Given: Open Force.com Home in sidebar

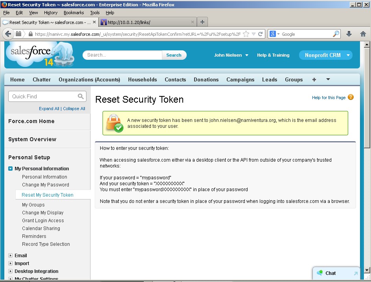Looking at the screenshot, I should pyautogui.click(x=31, y=121).
